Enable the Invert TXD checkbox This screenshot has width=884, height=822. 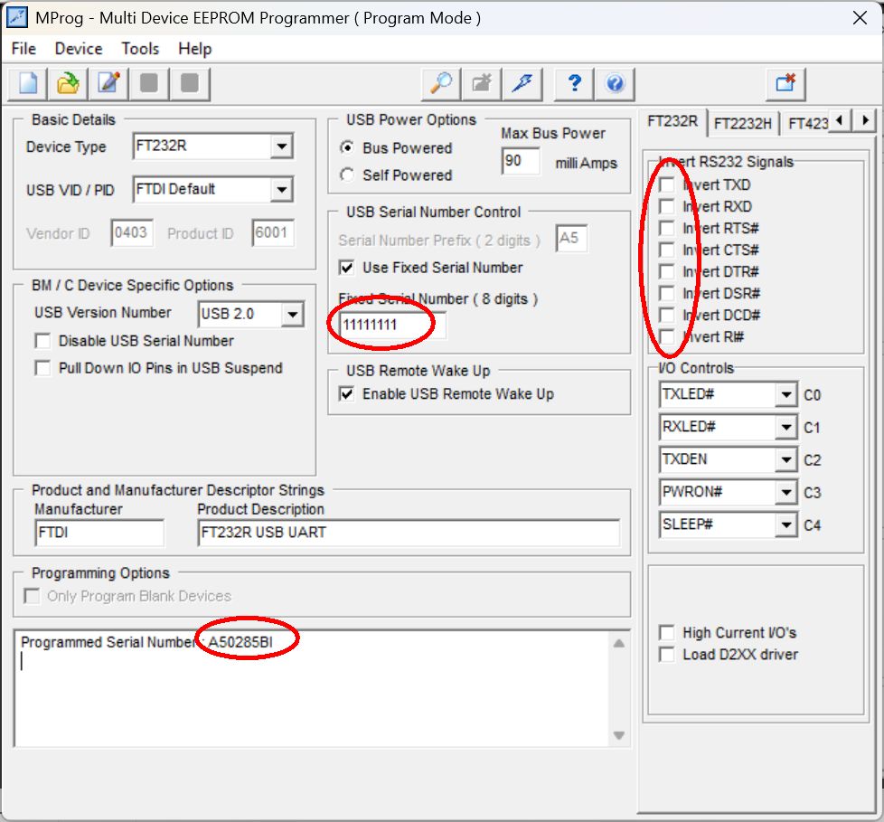(667, 185)
